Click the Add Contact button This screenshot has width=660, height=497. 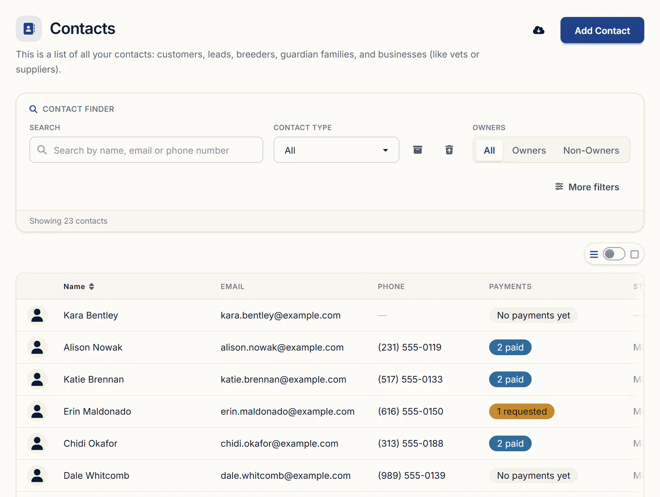(602, 30)
